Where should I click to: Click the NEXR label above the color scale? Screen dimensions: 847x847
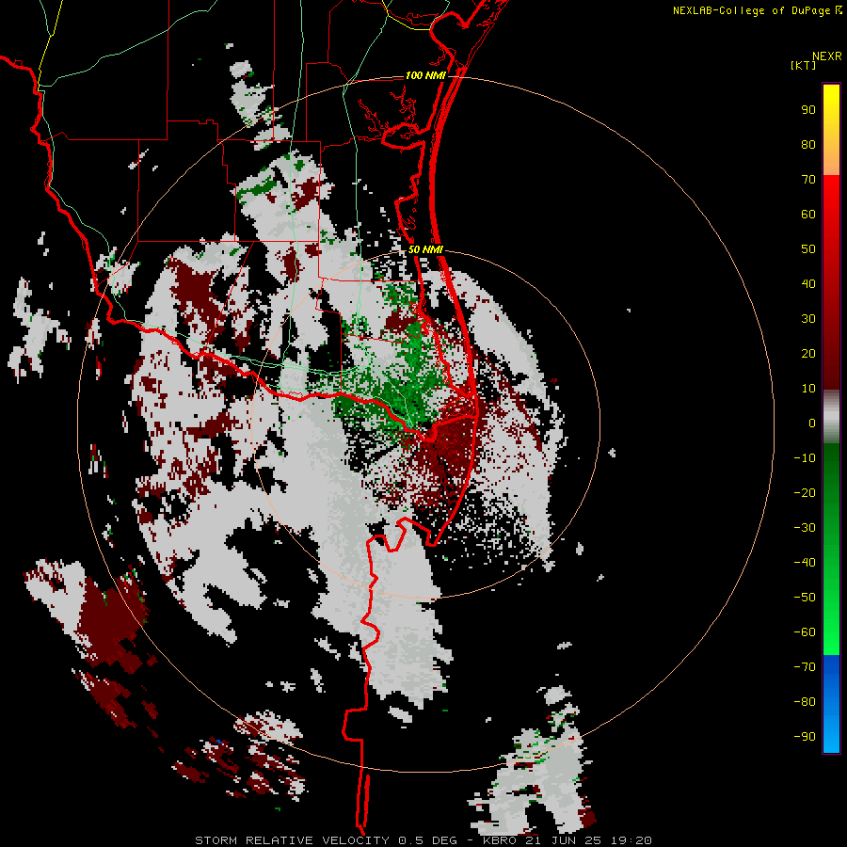(826, 56)
